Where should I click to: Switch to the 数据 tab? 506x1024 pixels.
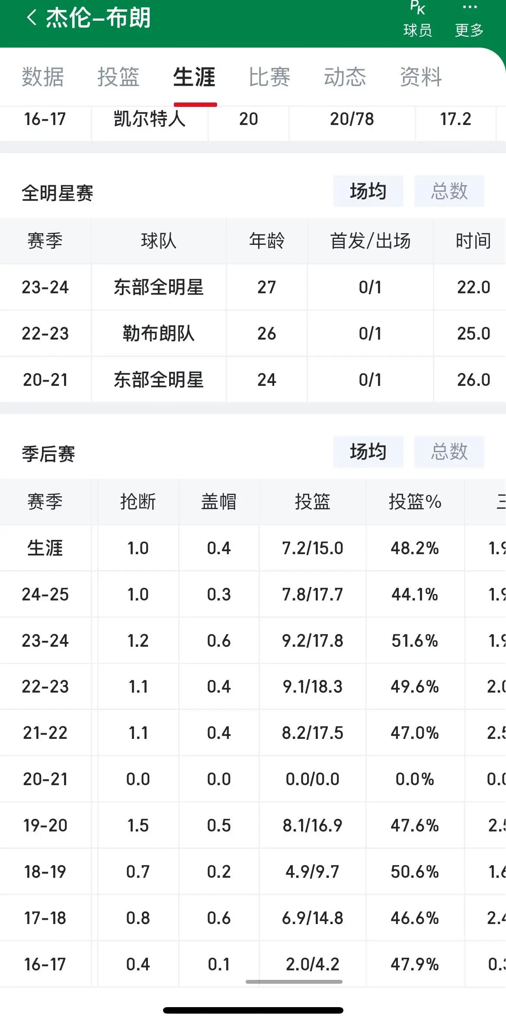tap(43, 77)
